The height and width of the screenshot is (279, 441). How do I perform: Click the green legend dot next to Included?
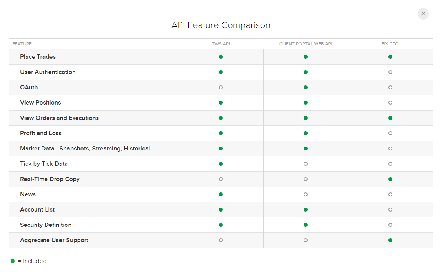tap(13, 261)
